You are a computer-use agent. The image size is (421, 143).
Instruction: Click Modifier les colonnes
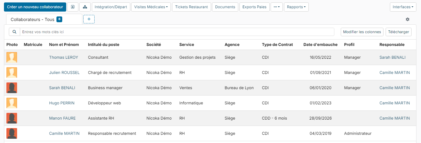coord(362,32)
